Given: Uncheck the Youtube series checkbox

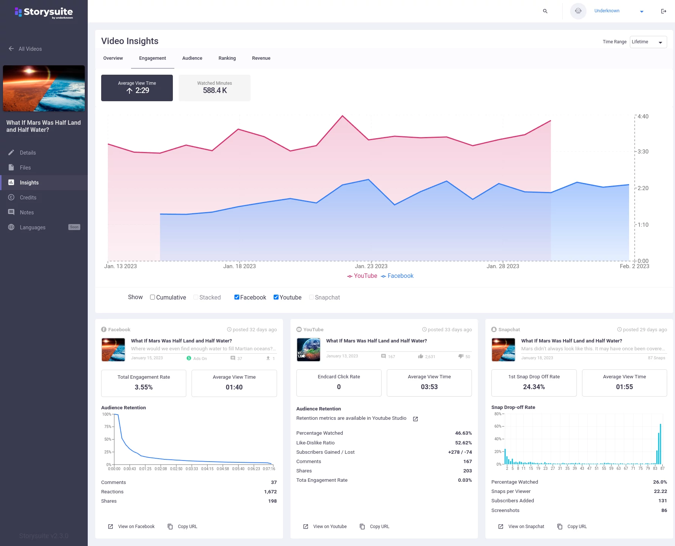Looking at the screenshot, I should pyautogui.click(x=276, y=297).
